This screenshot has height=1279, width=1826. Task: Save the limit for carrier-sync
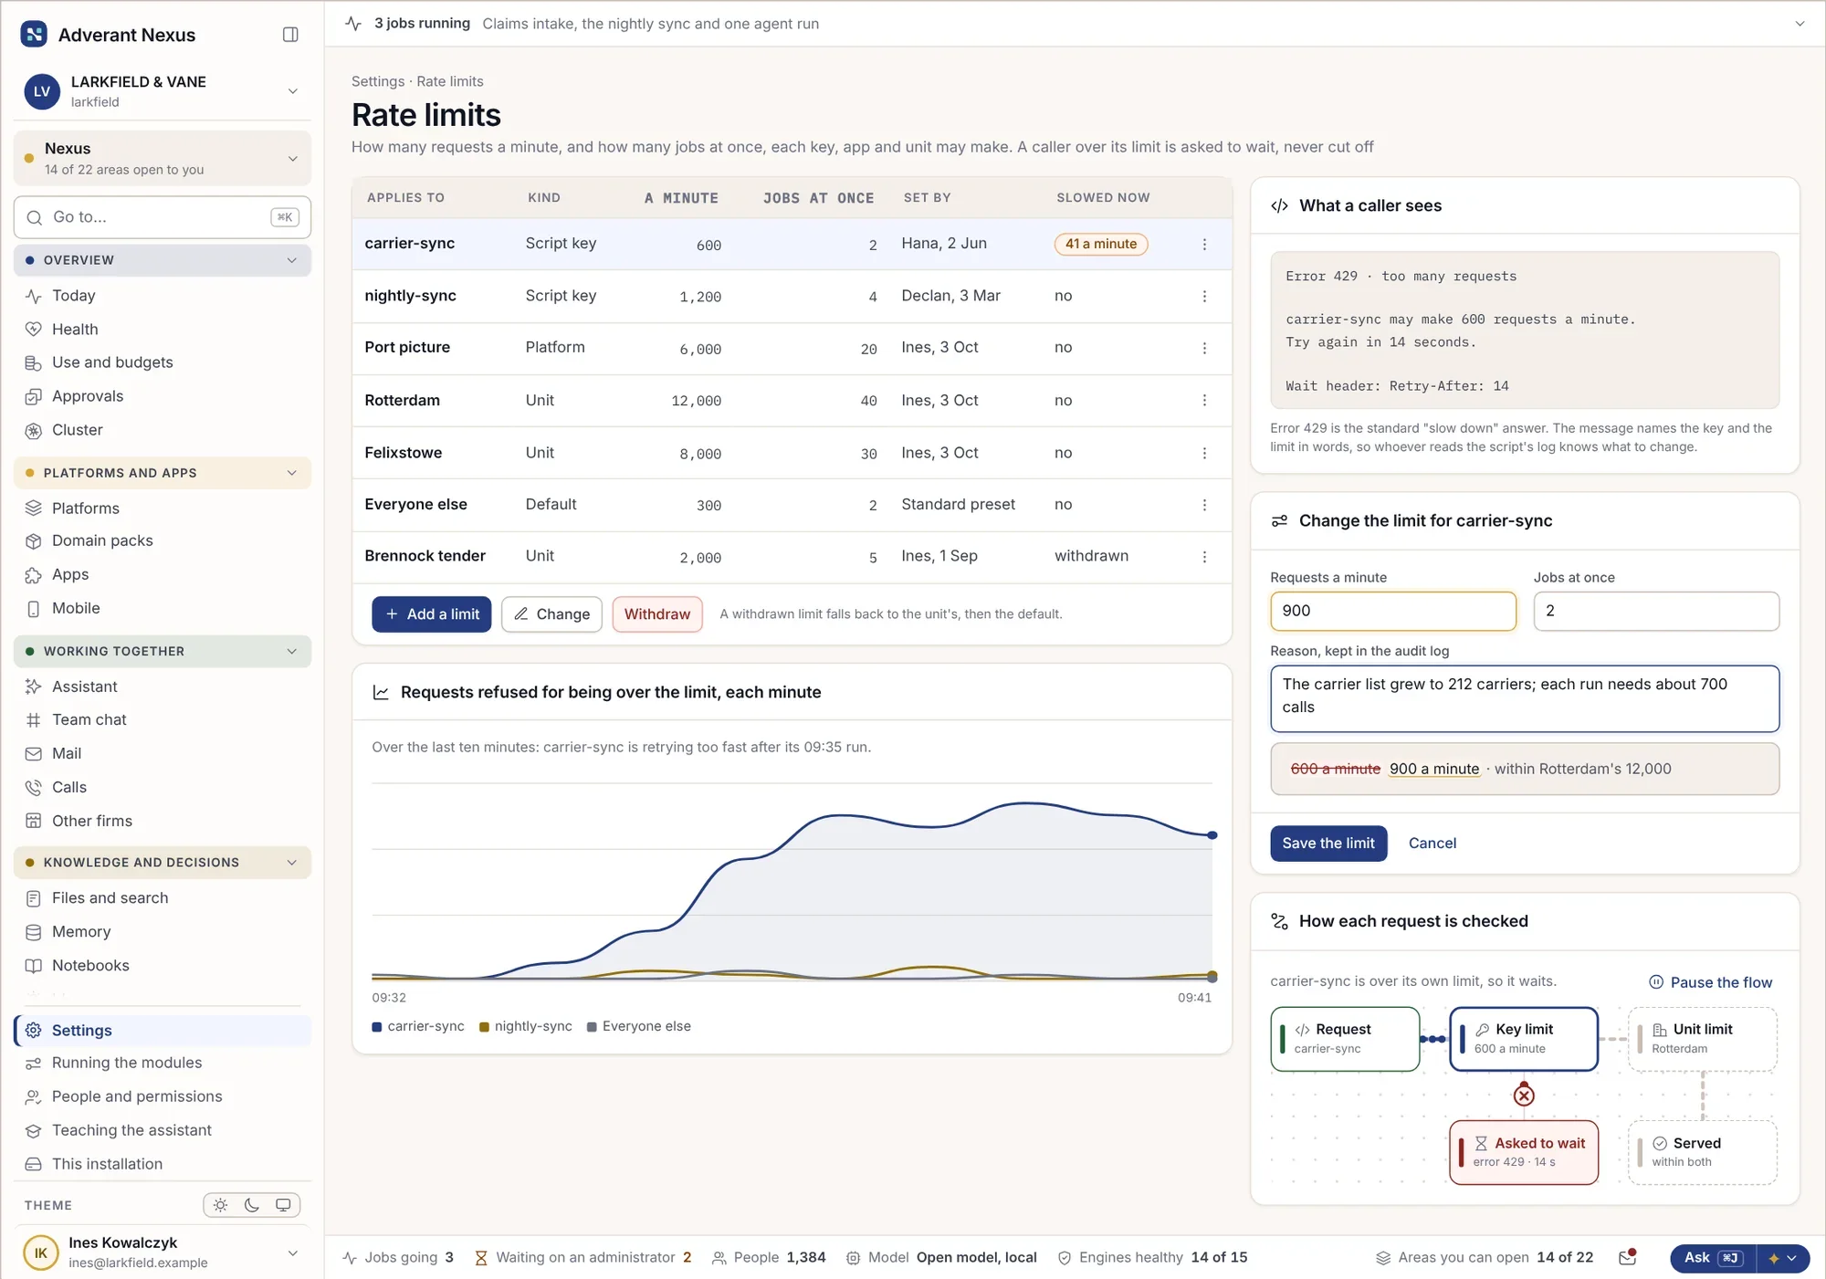point(1328,844)
